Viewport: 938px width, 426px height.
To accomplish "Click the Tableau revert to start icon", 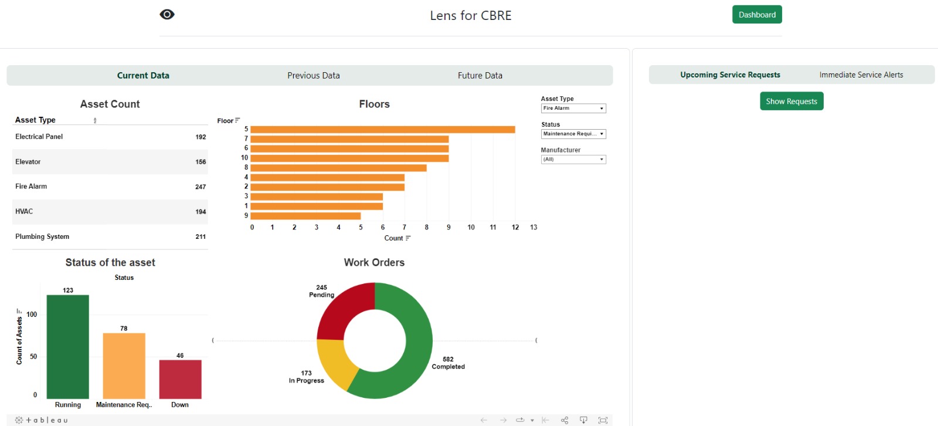I will pos(545,420).
